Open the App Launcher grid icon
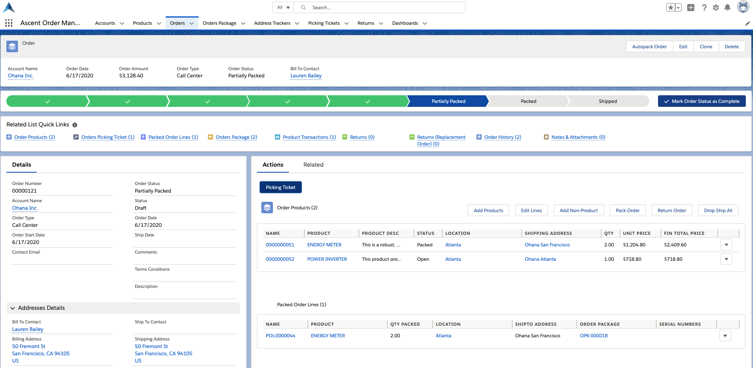 9,23
